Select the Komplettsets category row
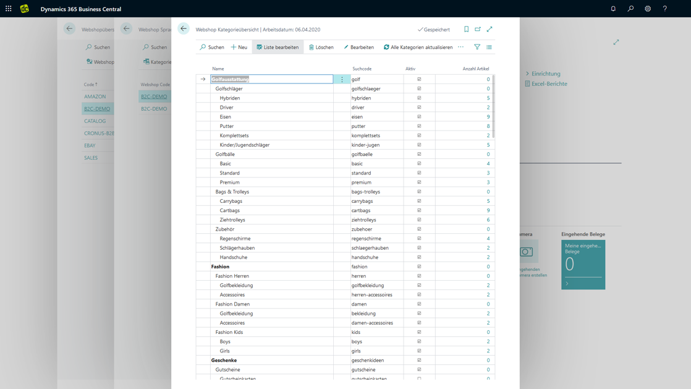Image resolution: width=691 pixels, height=389 pixels. click(345, 135)
